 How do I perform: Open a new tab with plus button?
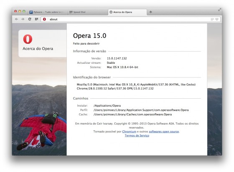(151, 12)
